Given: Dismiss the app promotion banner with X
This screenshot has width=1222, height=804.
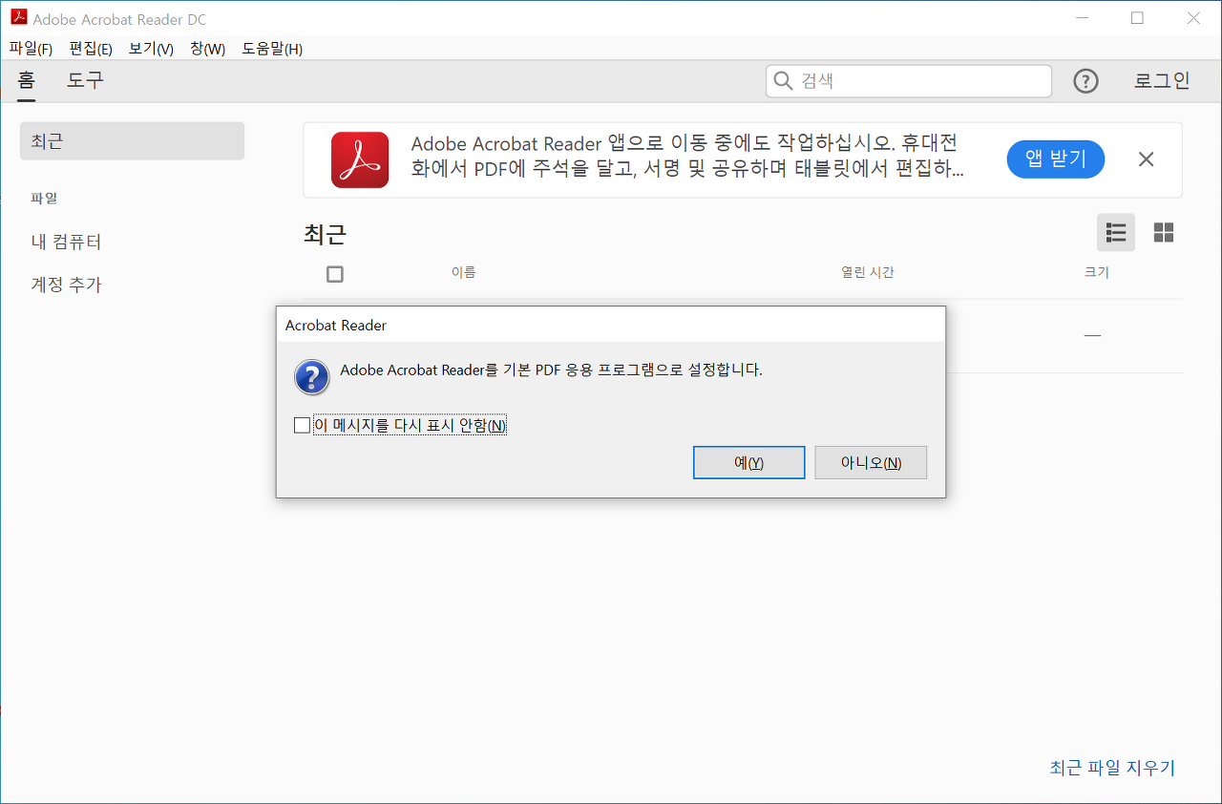Looking at the screenshot, I should (1147, 159).
